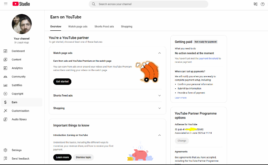Open Learn more link in Getting paid

(181, 98)
